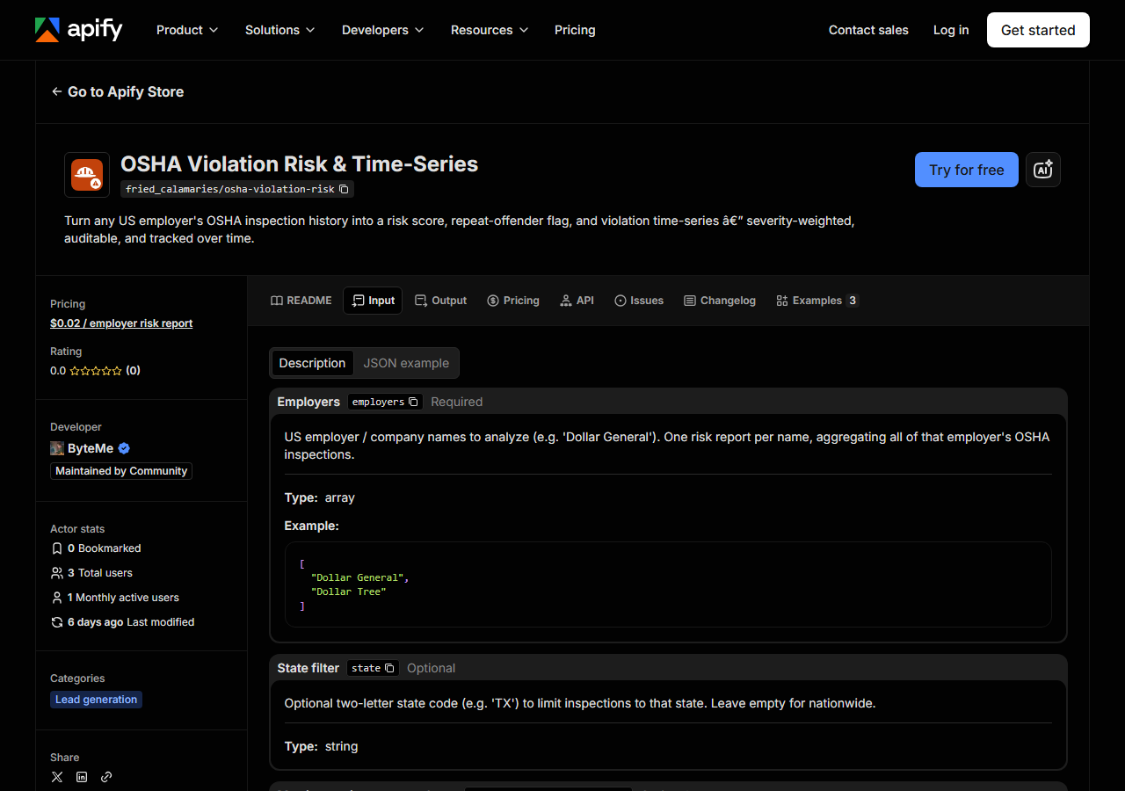The image size is (1125, 791).
Task: Open the Product dropdown menu
Action: pos(186,30)
